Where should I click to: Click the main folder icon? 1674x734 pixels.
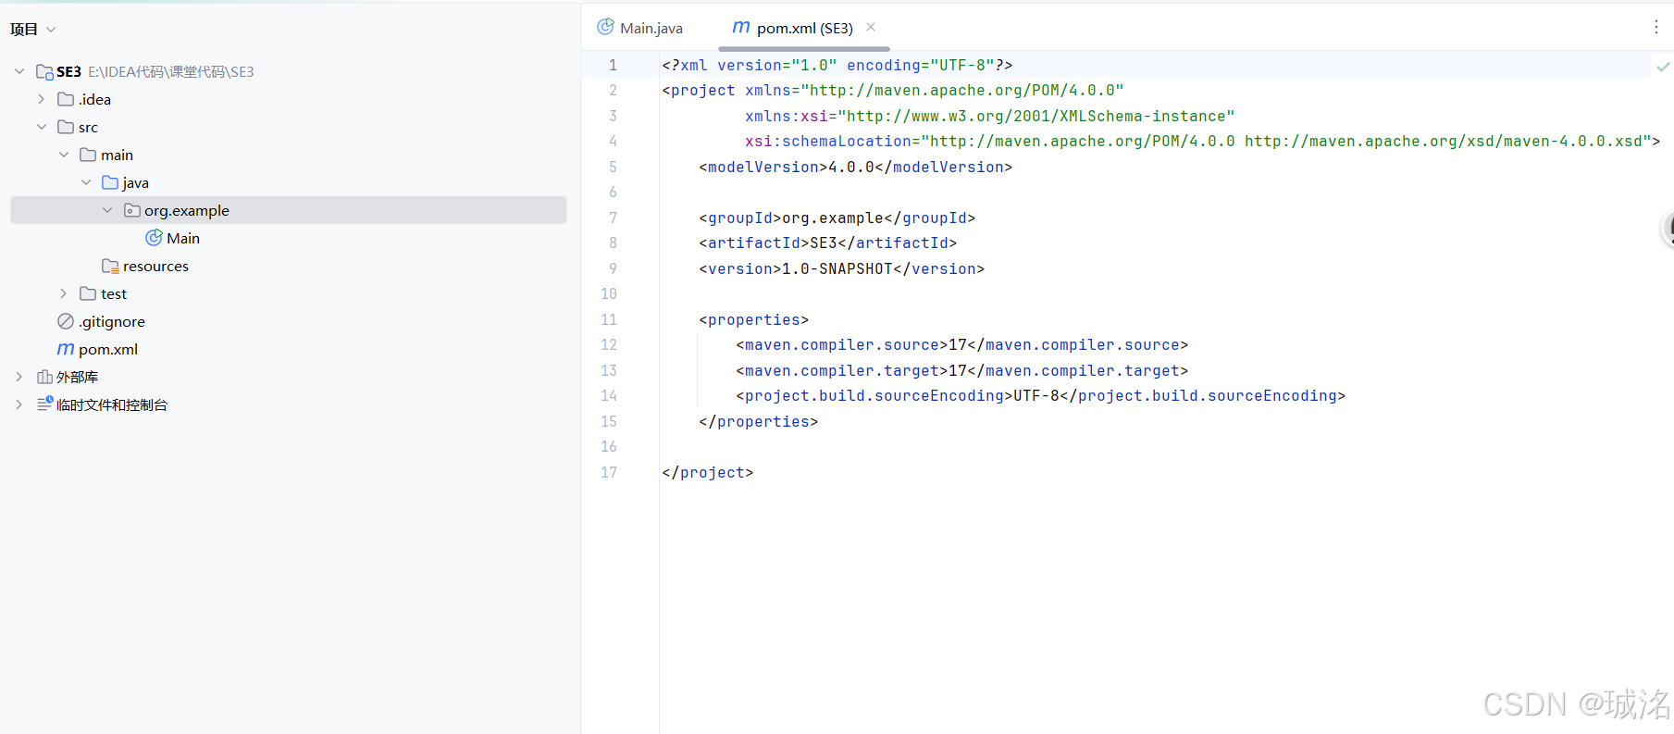tap(88, 155)
